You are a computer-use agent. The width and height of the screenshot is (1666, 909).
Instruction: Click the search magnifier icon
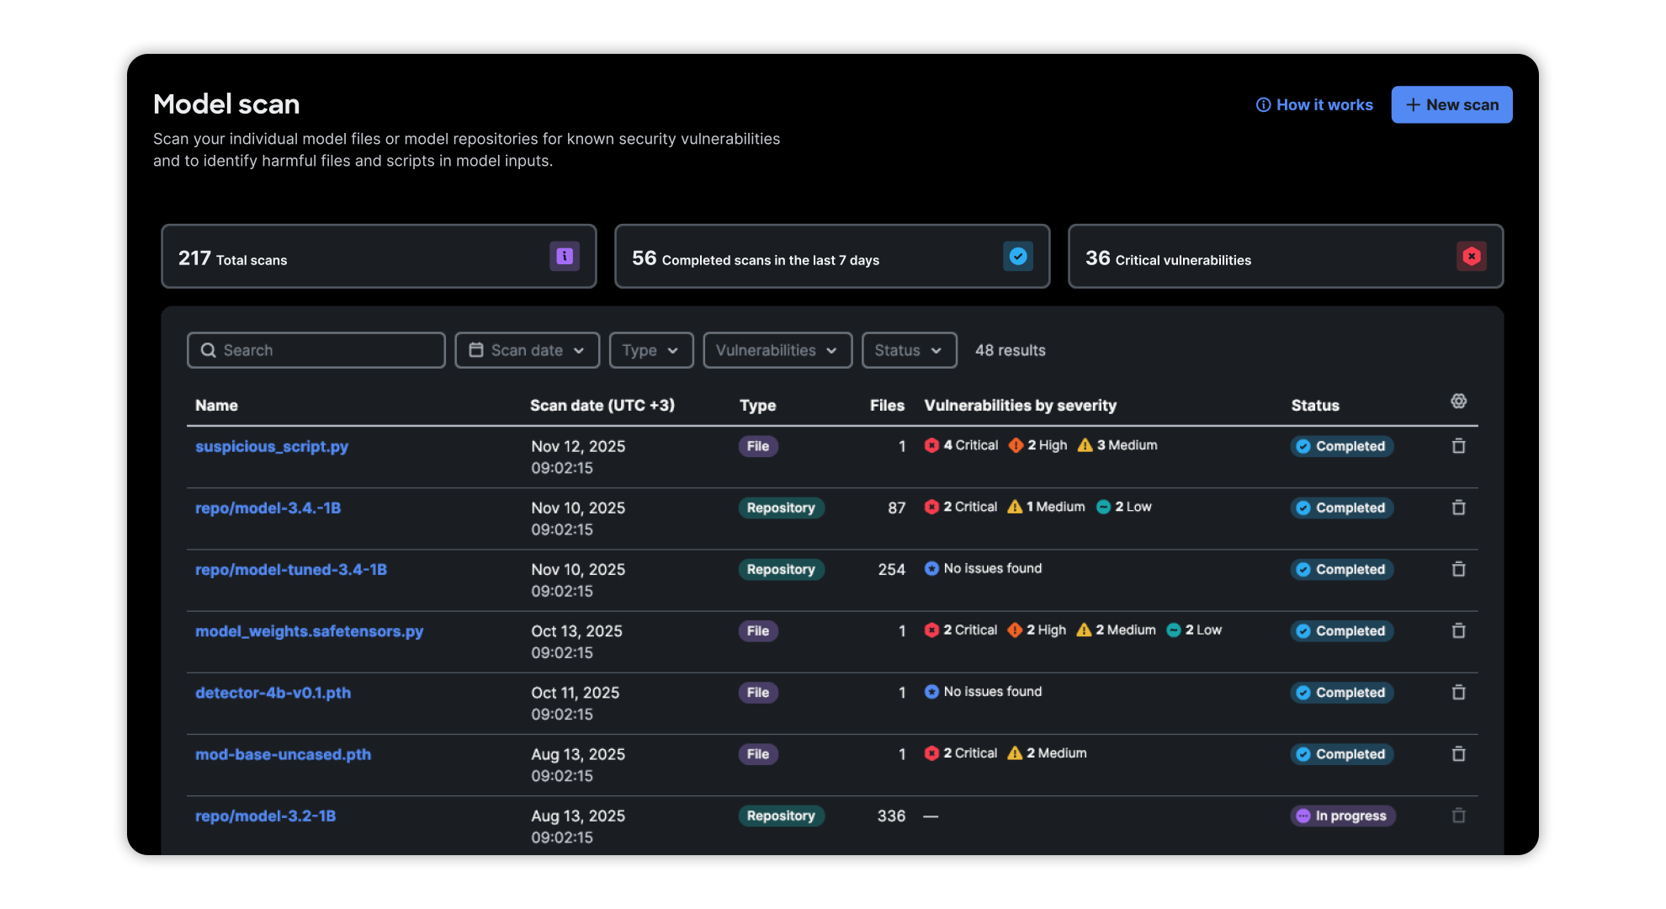[x=208, y=350]
